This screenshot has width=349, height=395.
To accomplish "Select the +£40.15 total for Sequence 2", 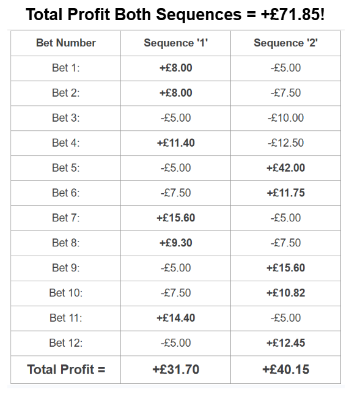I will coord(285,369).
